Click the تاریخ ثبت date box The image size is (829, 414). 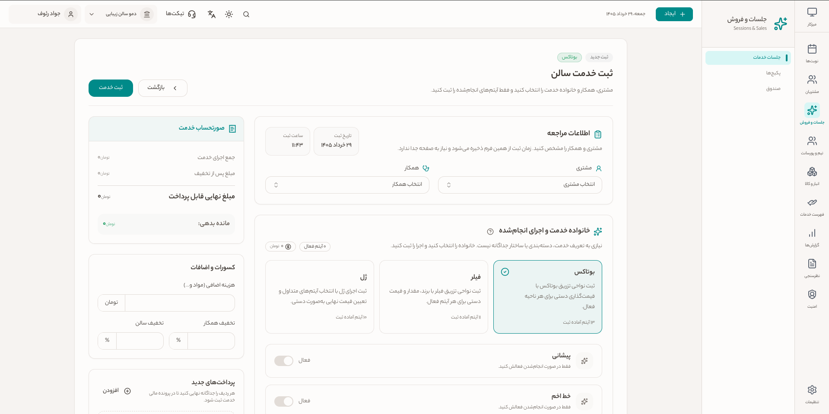tap(336, 141)
